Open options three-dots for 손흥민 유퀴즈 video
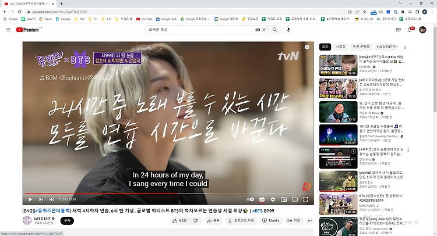The width and height of the screenshot is (437, 236). coord(408,150)
